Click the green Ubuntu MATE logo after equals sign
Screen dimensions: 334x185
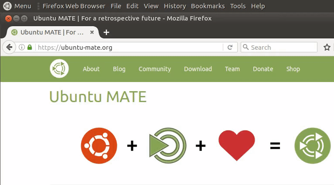pyautogui.click(x=313, y=146)
